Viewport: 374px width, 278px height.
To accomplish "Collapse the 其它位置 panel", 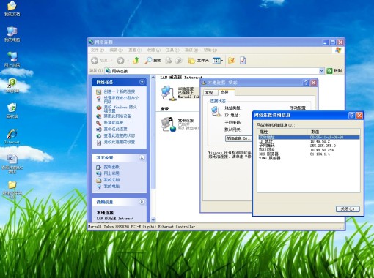I will pyautogui.click(x=142, y=157).
